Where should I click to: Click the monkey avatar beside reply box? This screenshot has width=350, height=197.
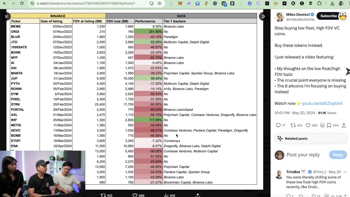tap(279, 155)
